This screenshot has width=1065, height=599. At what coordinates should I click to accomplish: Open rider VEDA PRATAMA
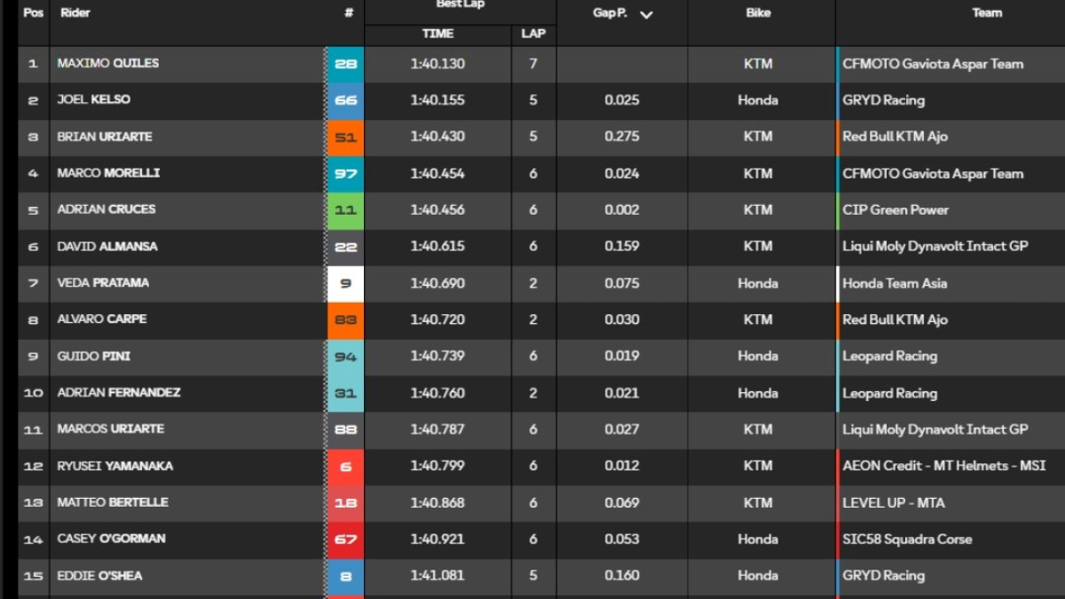coord(103,283)
